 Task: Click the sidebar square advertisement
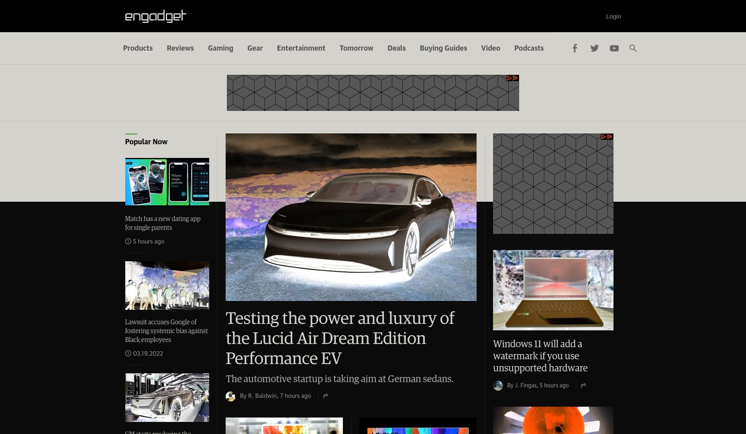[553, 184]
